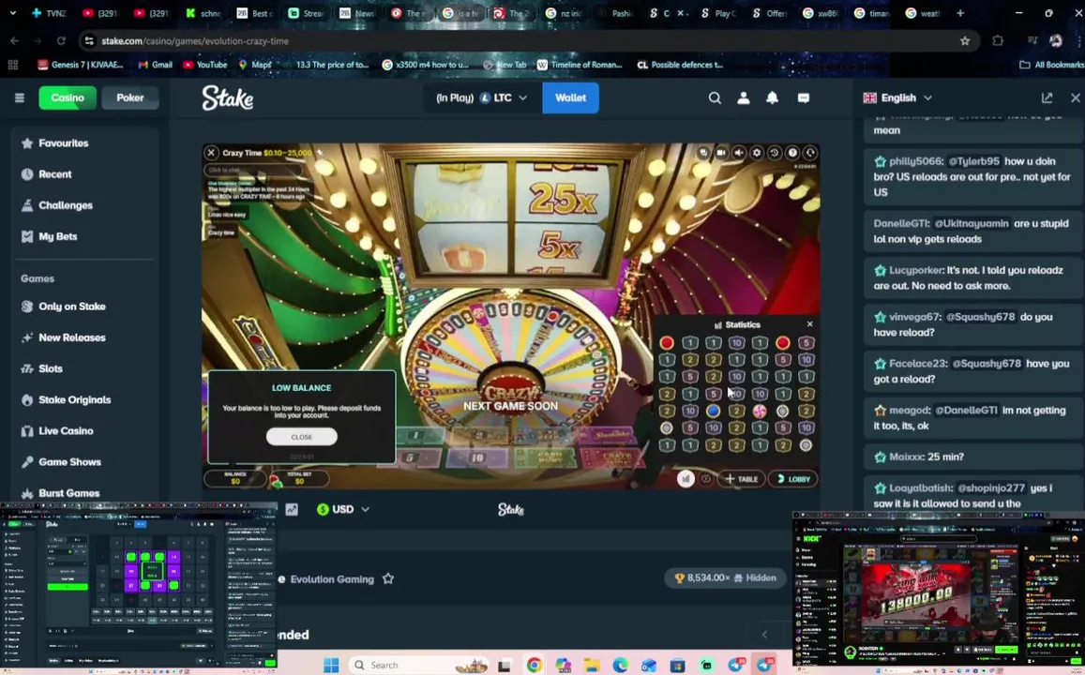This screenshot has width=1085, height=675.
Task: Select the Stake grid game preview thumbnail
Action: tap(139, 585)
